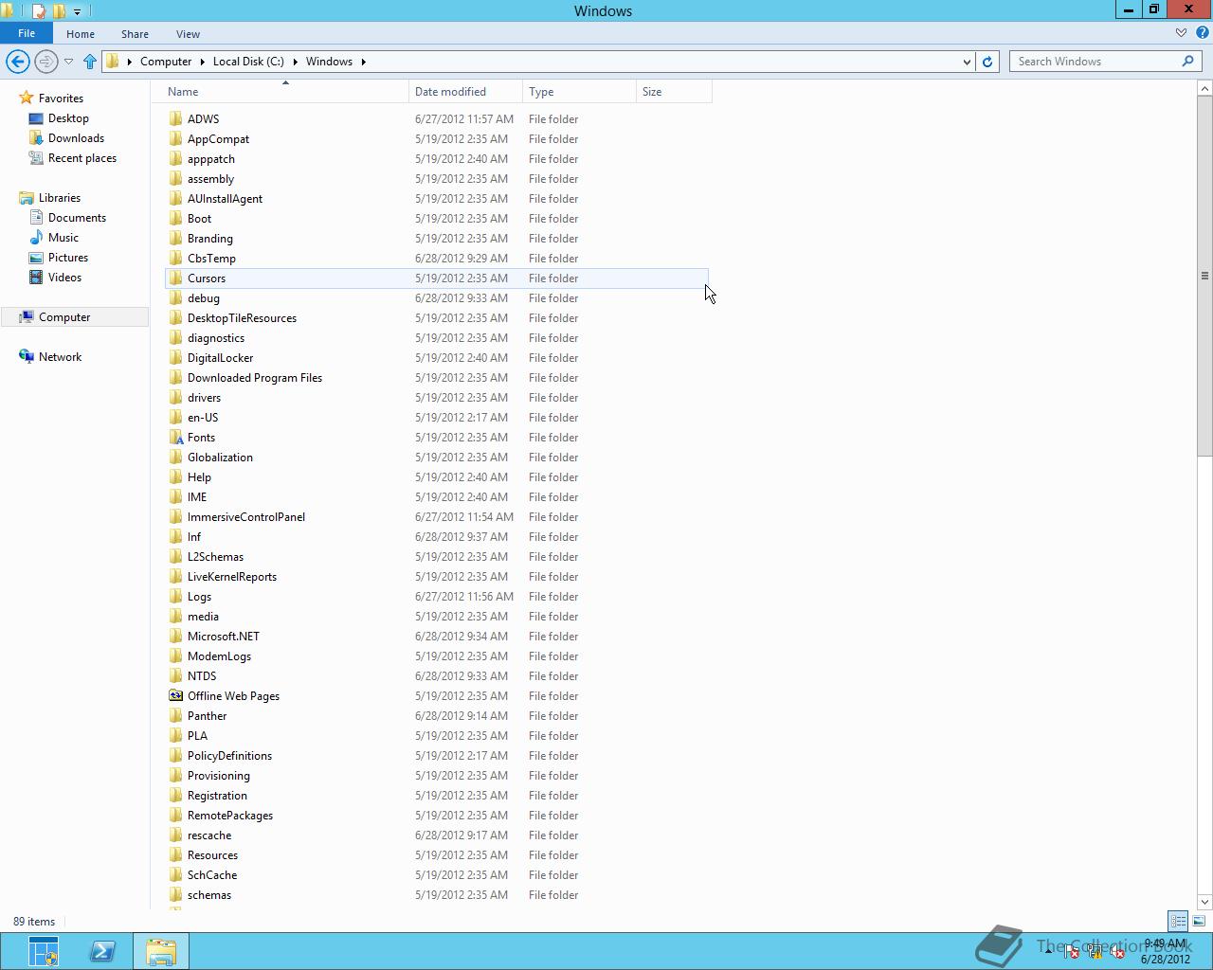Click the Search Windows input field
The height and width of the screenshot is (970, 1213).
tap(1095, 62)
